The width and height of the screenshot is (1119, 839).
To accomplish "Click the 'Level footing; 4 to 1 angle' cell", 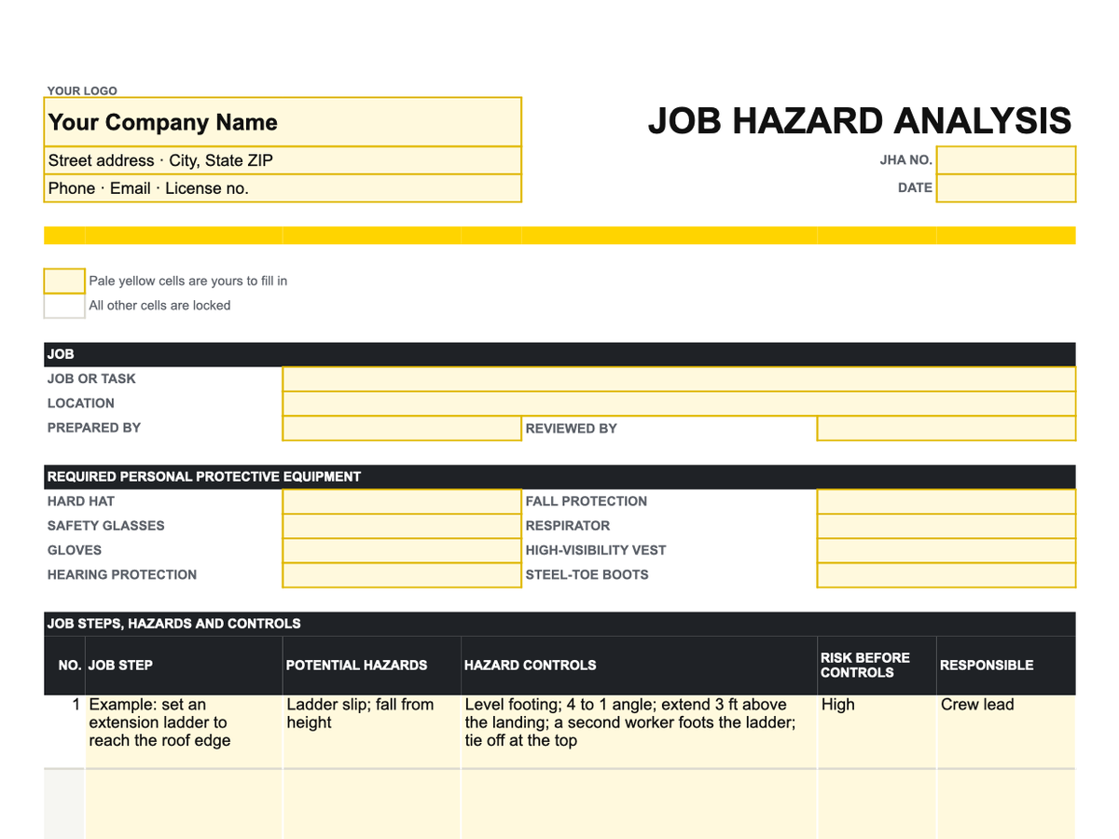I will (639, 732).
